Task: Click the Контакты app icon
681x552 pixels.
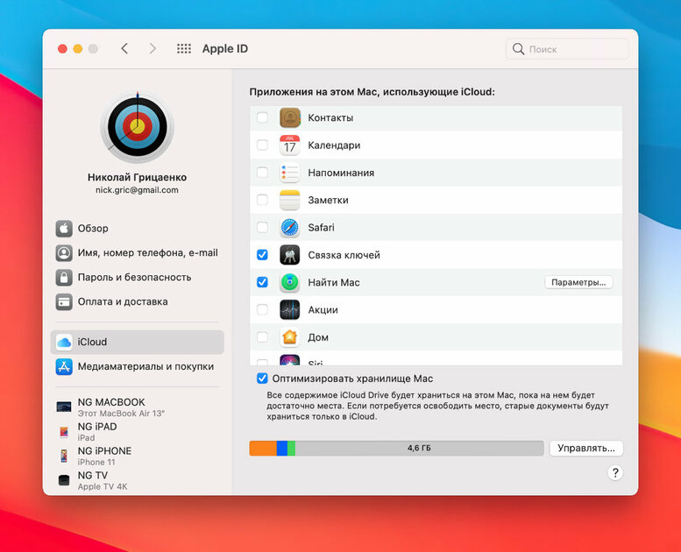Action: click(x=290, y=117)
